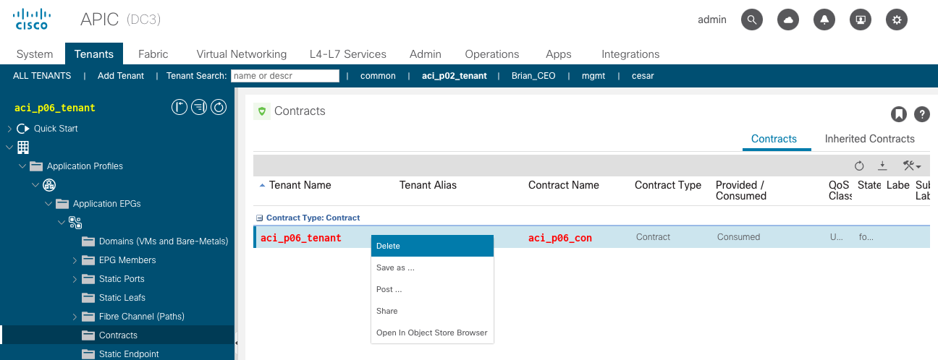Viewport: 938px width, 360px height.
Task: Collapse the Contract Type: Contract group
Action: (260, 218)
